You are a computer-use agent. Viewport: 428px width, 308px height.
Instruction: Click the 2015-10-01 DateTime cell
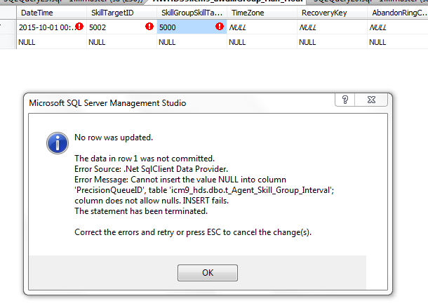click(x=45, y=27)
